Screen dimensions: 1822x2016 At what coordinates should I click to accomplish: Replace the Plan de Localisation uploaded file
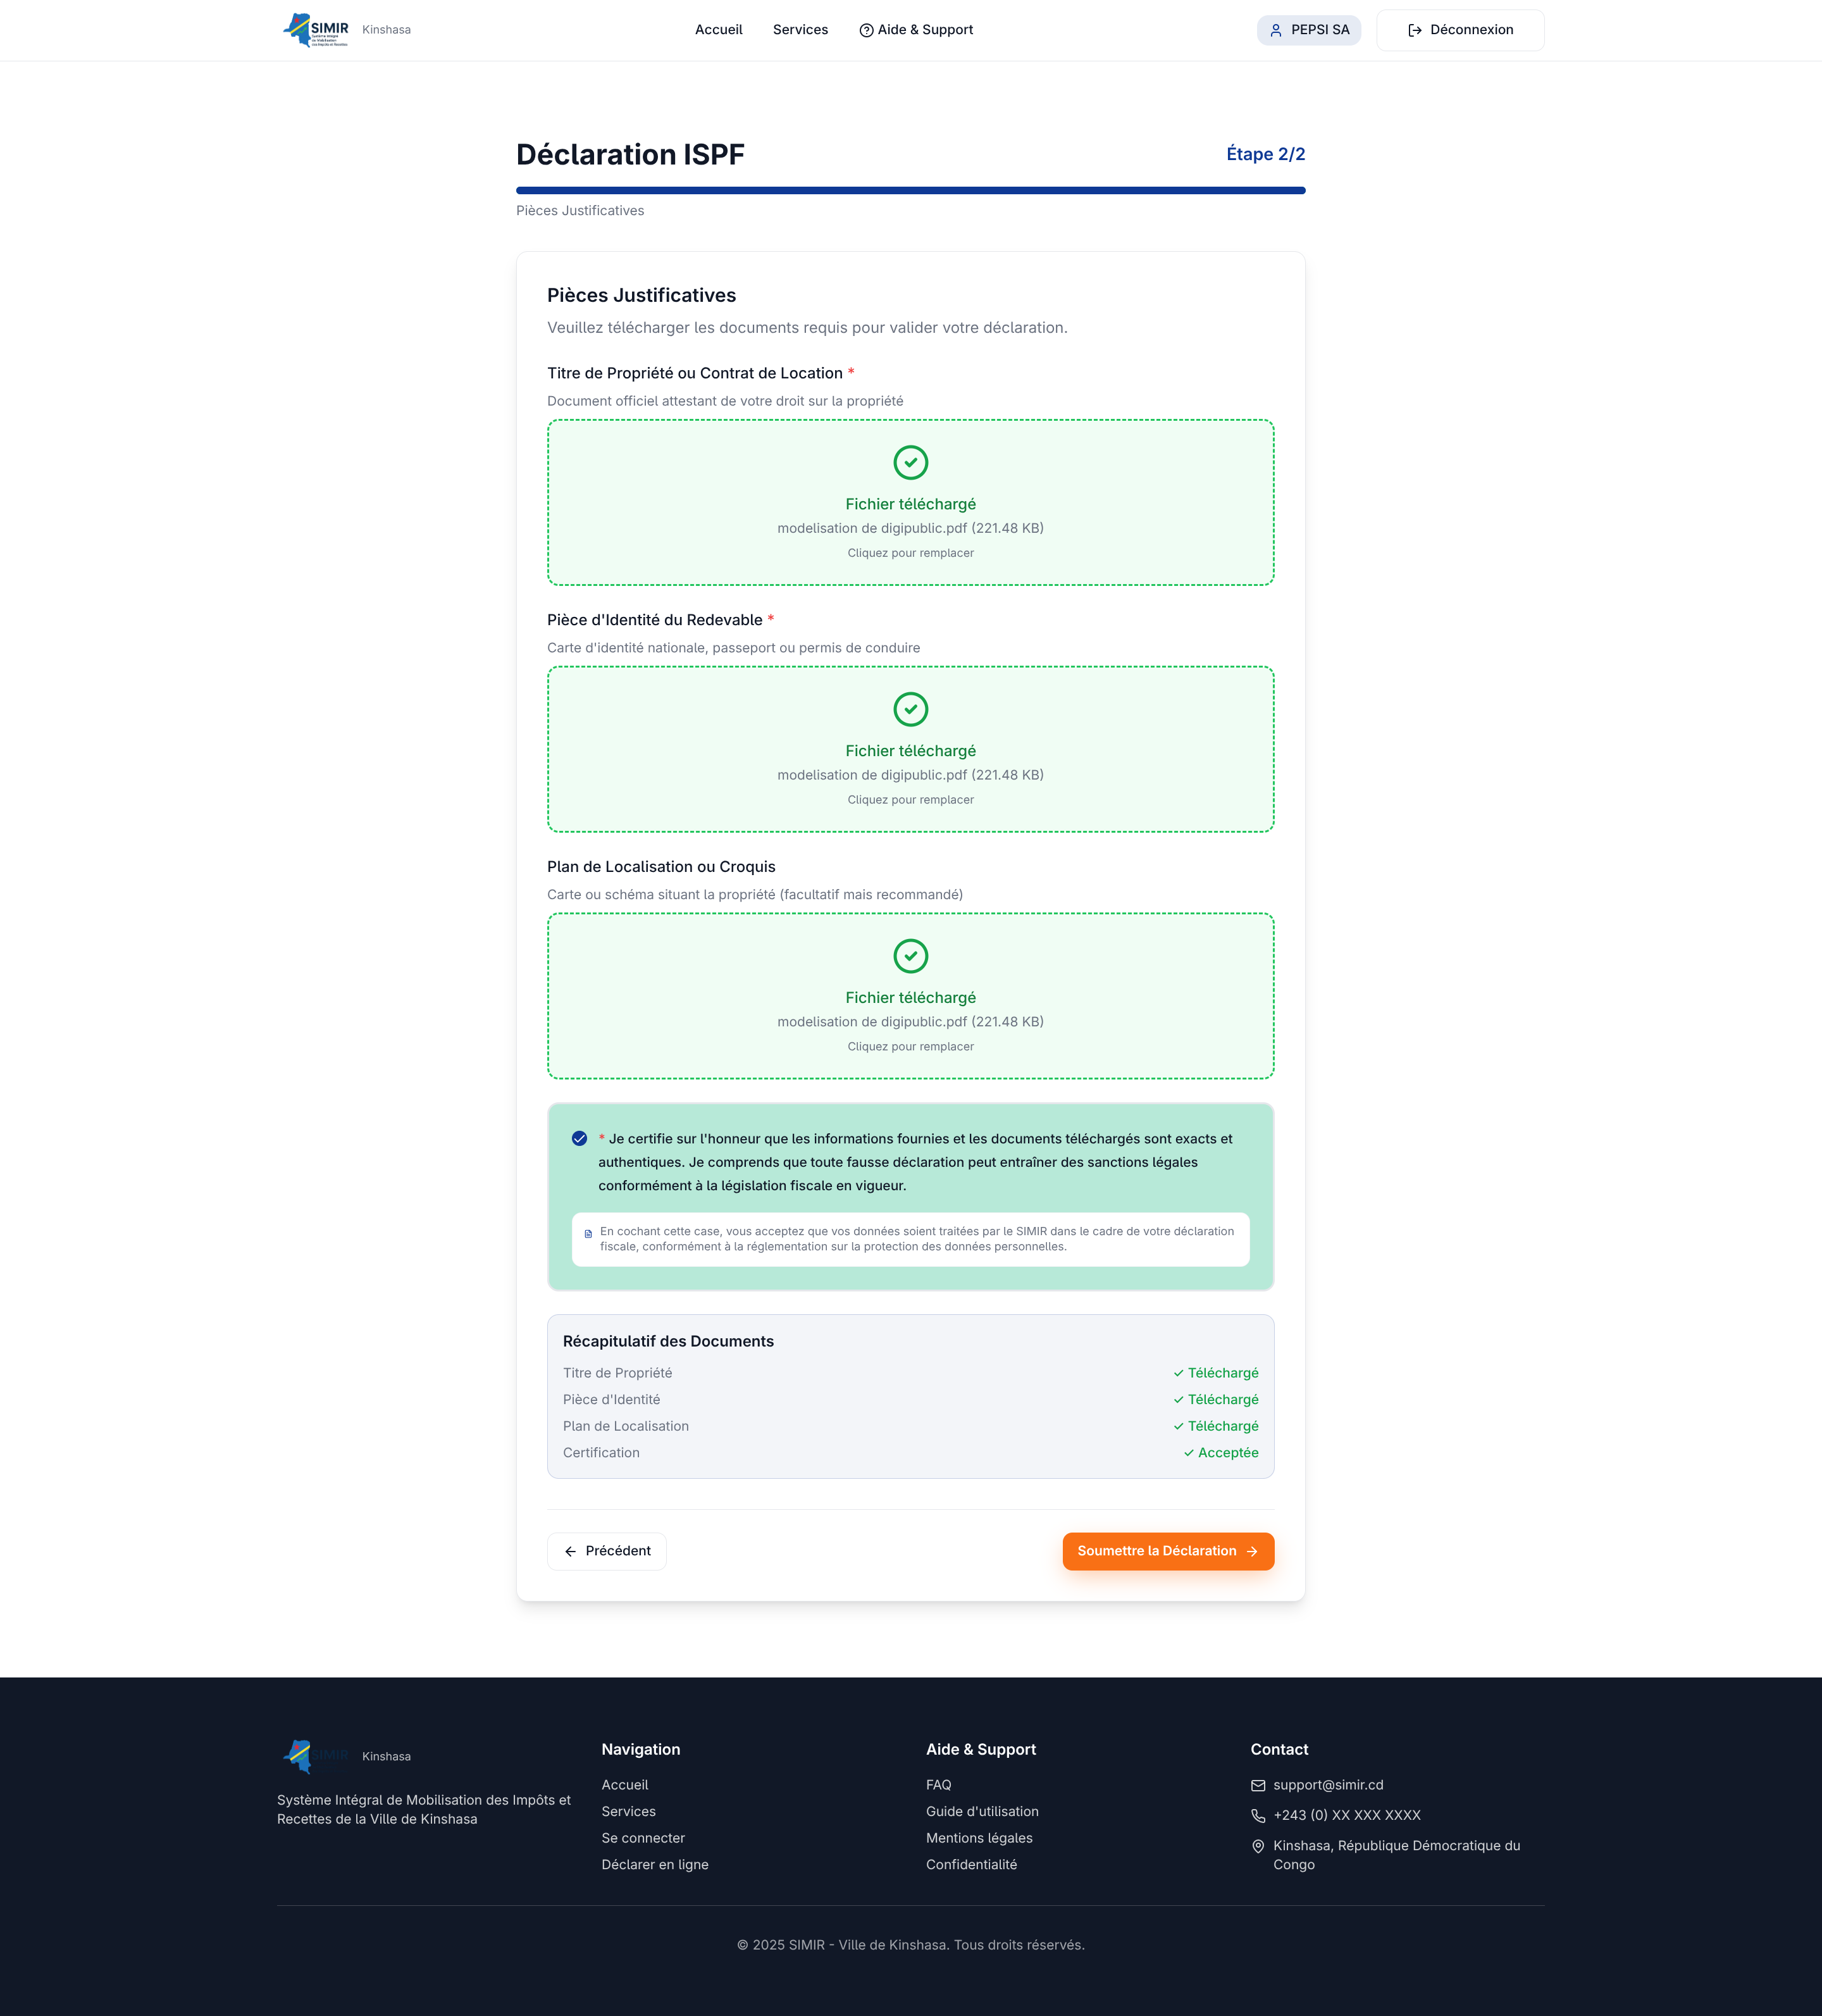coord(910,1046)
